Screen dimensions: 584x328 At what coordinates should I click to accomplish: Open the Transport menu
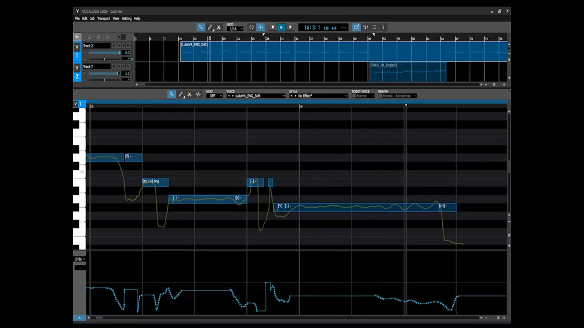point(103,19)
